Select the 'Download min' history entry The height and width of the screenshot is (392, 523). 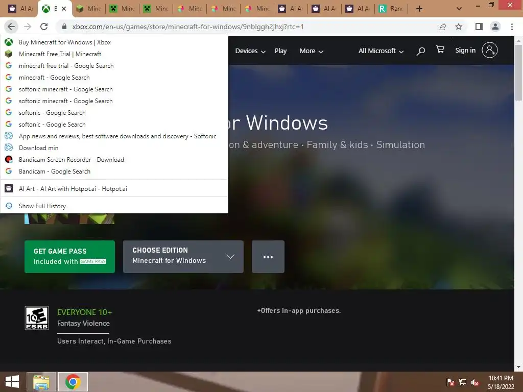pyautogui.click(x=114, y=148)
